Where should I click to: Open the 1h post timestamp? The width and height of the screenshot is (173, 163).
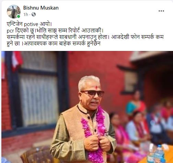click(26, 14)
